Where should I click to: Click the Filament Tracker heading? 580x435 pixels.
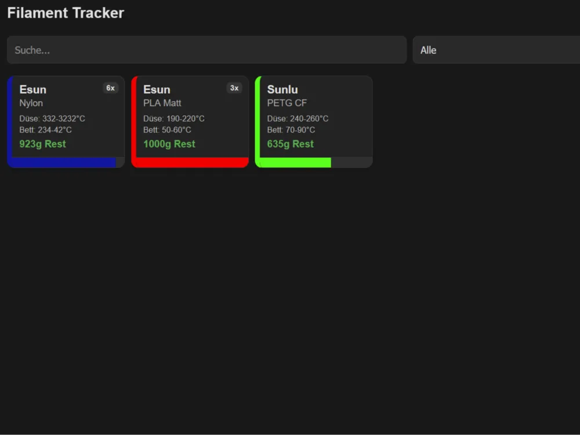pyautogui.click(x=66, y=13)
